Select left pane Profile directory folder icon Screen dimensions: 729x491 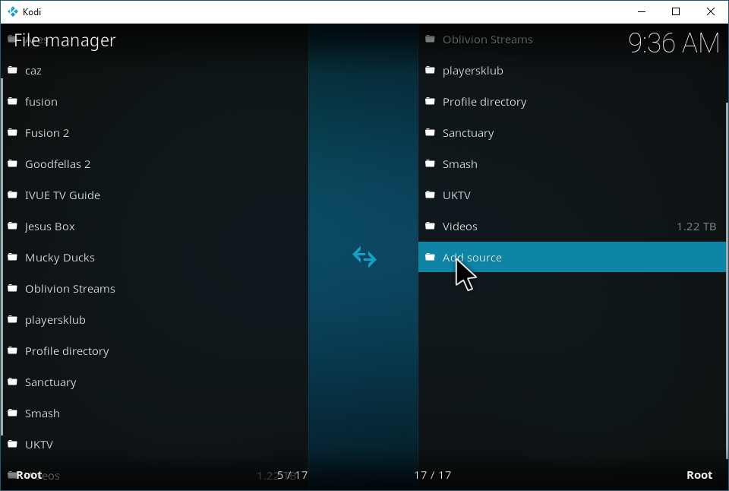pyautogui.click(x=13, y=351)
